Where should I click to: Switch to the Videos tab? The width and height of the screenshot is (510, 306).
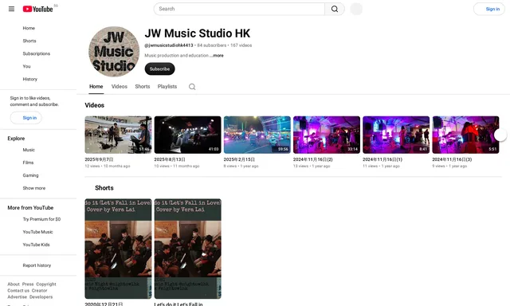tap(119, 87)
